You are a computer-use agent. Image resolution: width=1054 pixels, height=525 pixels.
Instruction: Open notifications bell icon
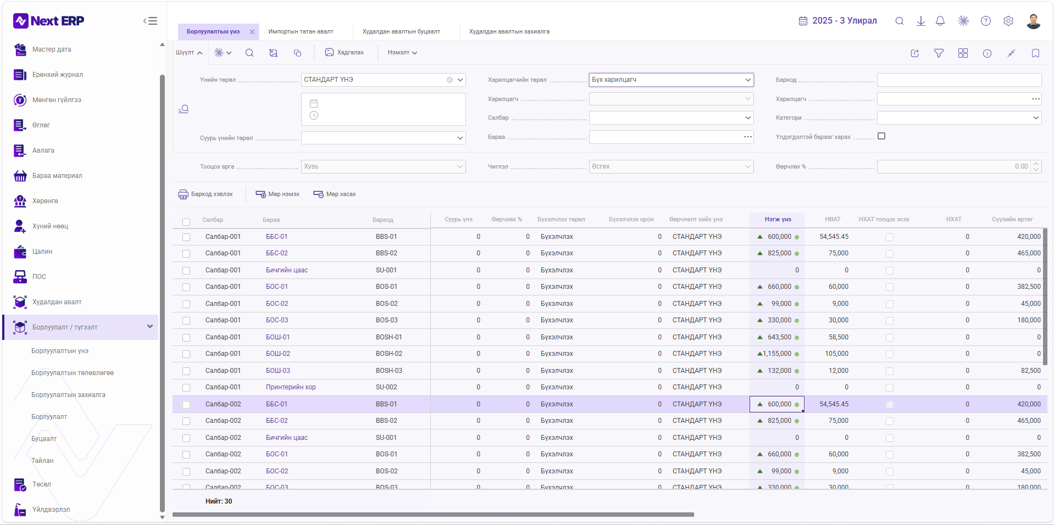tap(940, 21)
